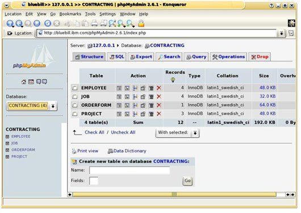Open the Bookmarks menu

(x=70, y=14)
